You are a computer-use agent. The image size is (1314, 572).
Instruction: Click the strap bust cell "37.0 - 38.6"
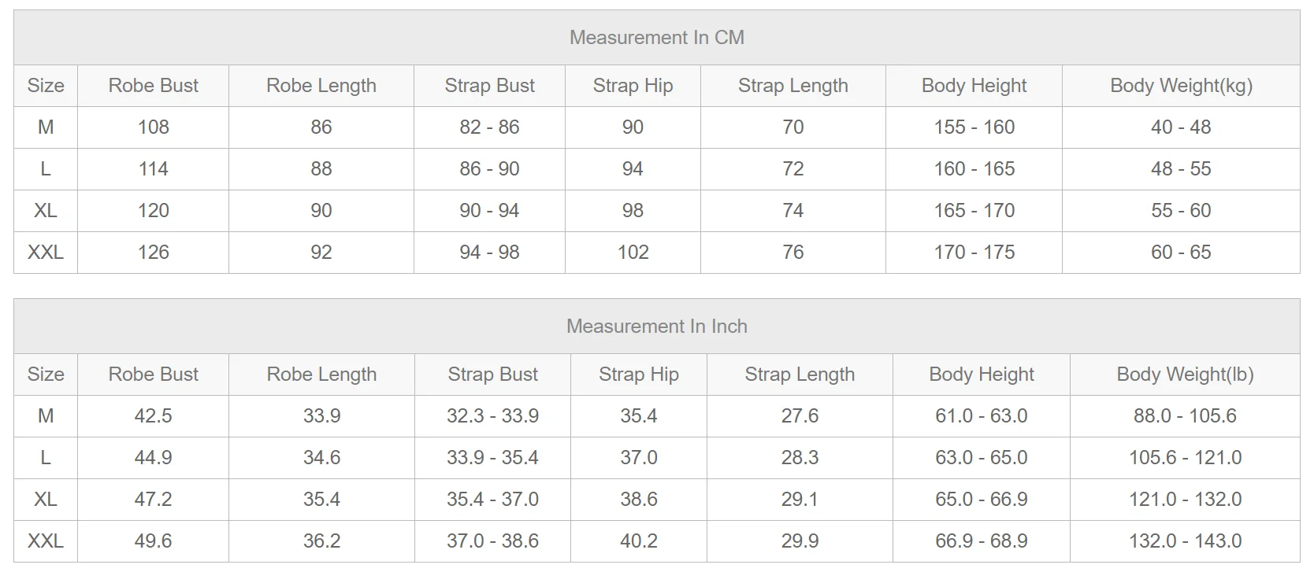click(493, 541)
